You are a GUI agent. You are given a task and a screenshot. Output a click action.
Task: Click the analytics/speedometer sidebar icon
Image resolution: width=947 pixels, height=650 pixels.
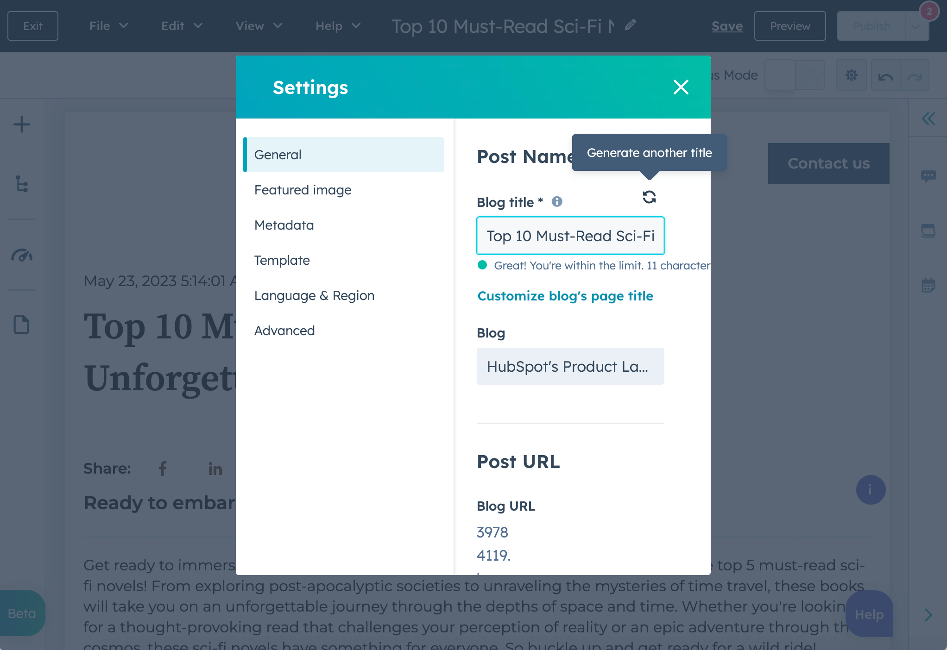[21, 256]
